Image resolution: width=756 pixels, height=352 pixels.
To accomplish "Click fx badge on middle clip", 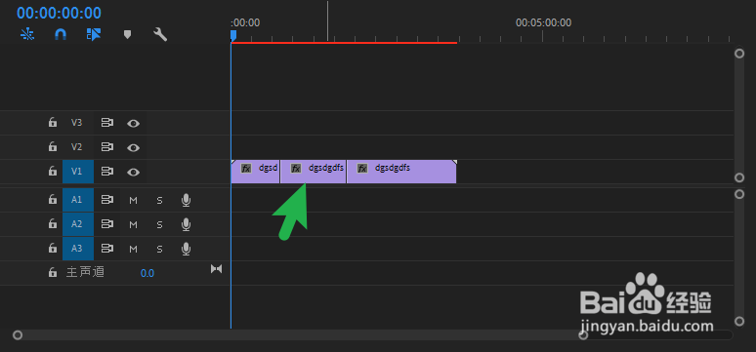I will tap(296, 168).
